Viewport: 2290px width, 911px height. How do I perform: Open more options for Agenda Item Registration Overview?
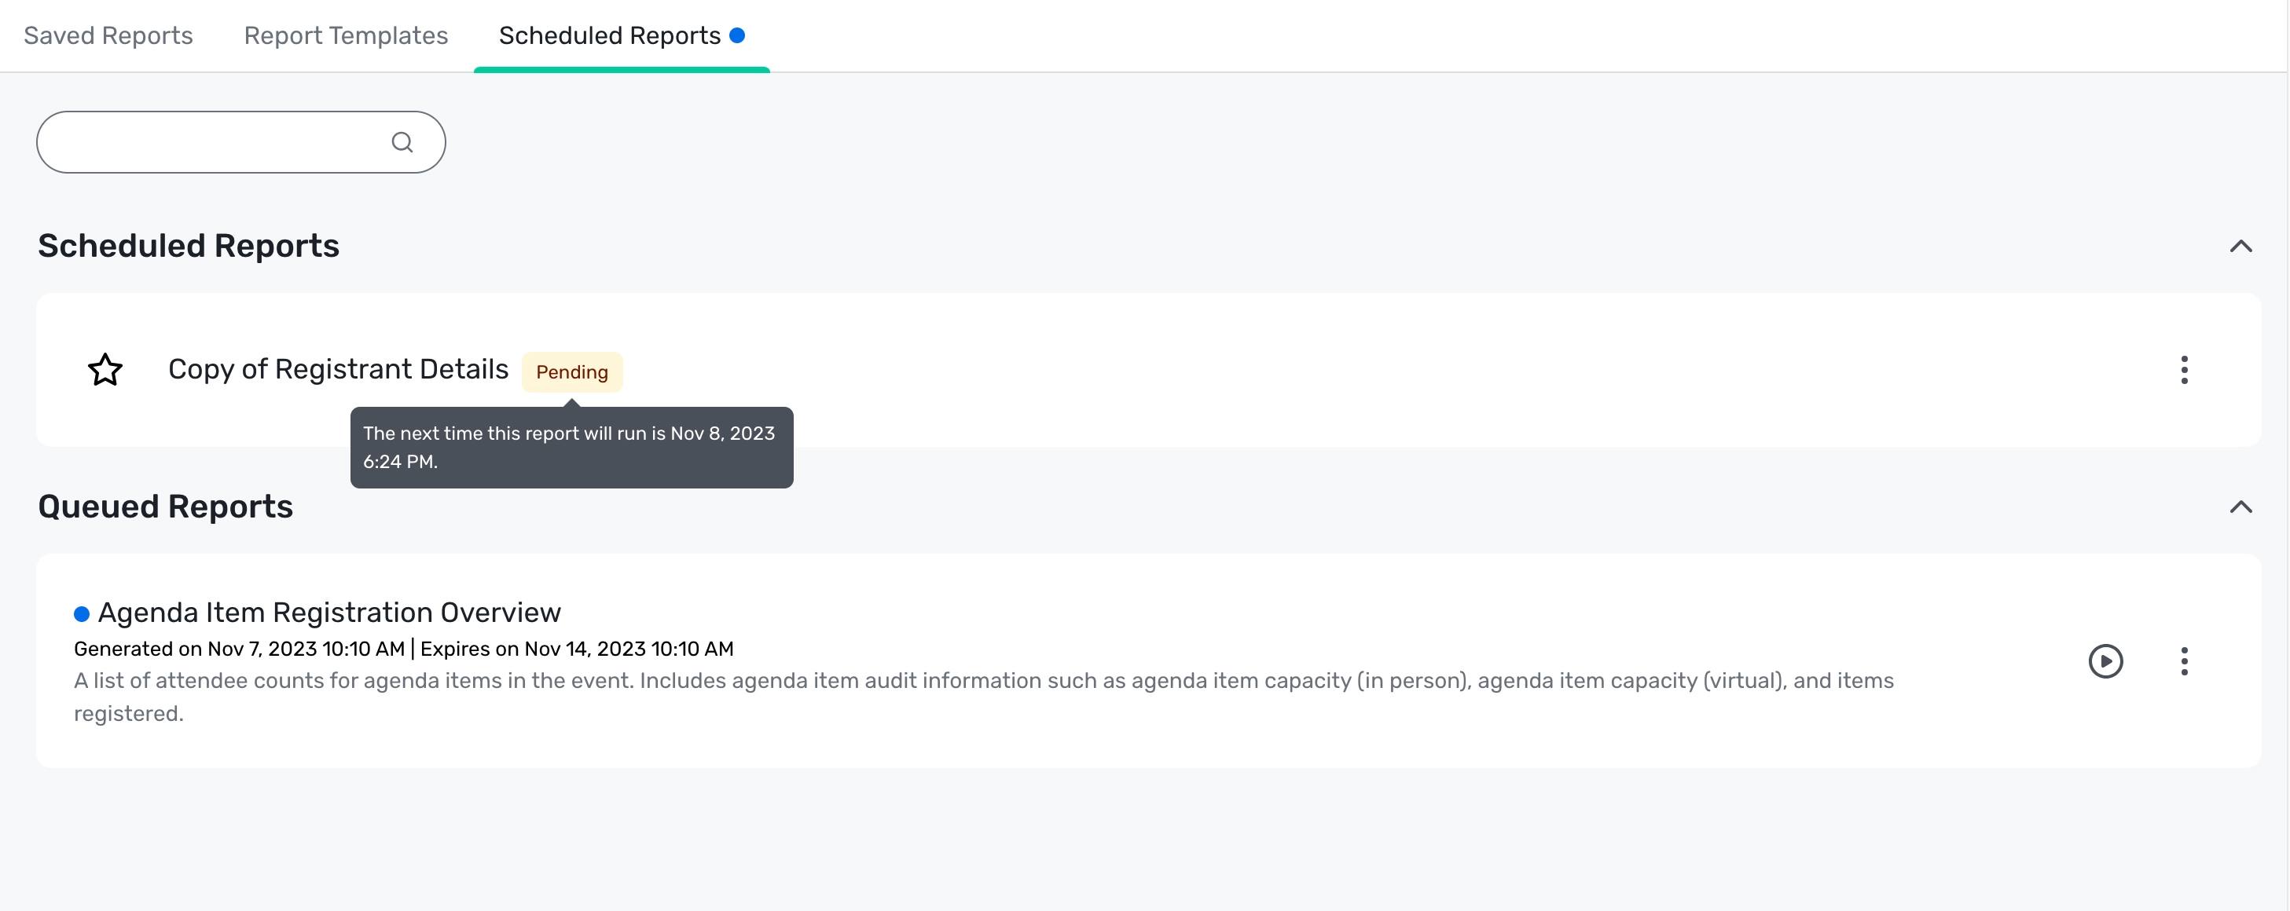(2184, 661)
